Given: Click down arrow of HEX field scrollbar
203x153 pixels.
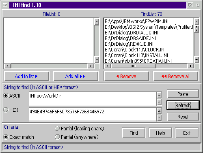Looking at the screenshot, I should point(159,118).
